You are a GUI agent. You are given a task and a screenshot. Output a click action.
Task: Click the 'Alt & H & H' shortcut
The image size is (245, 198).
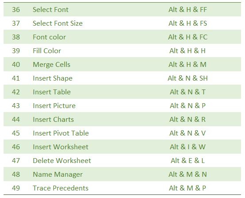[x=188, y=50]
